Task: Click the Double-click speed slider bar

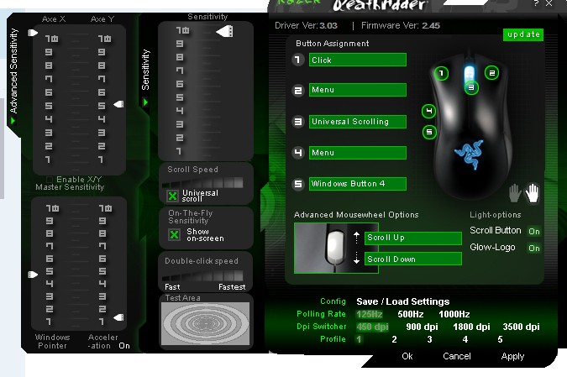Action: (x=202, y=275)
